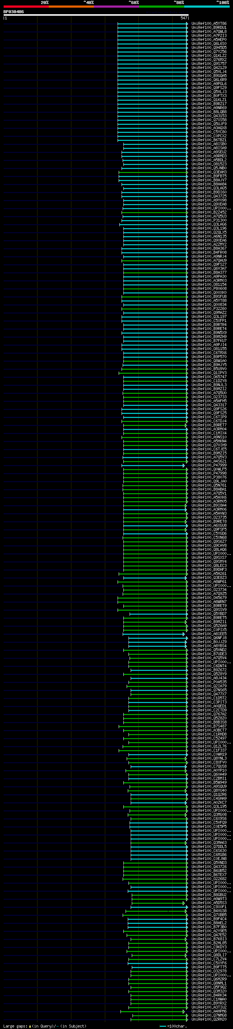The width and height of the screenshot is (233, 1029).
Task: Select the UniRef100_A9SEU2 label
Action: (209, 152)
